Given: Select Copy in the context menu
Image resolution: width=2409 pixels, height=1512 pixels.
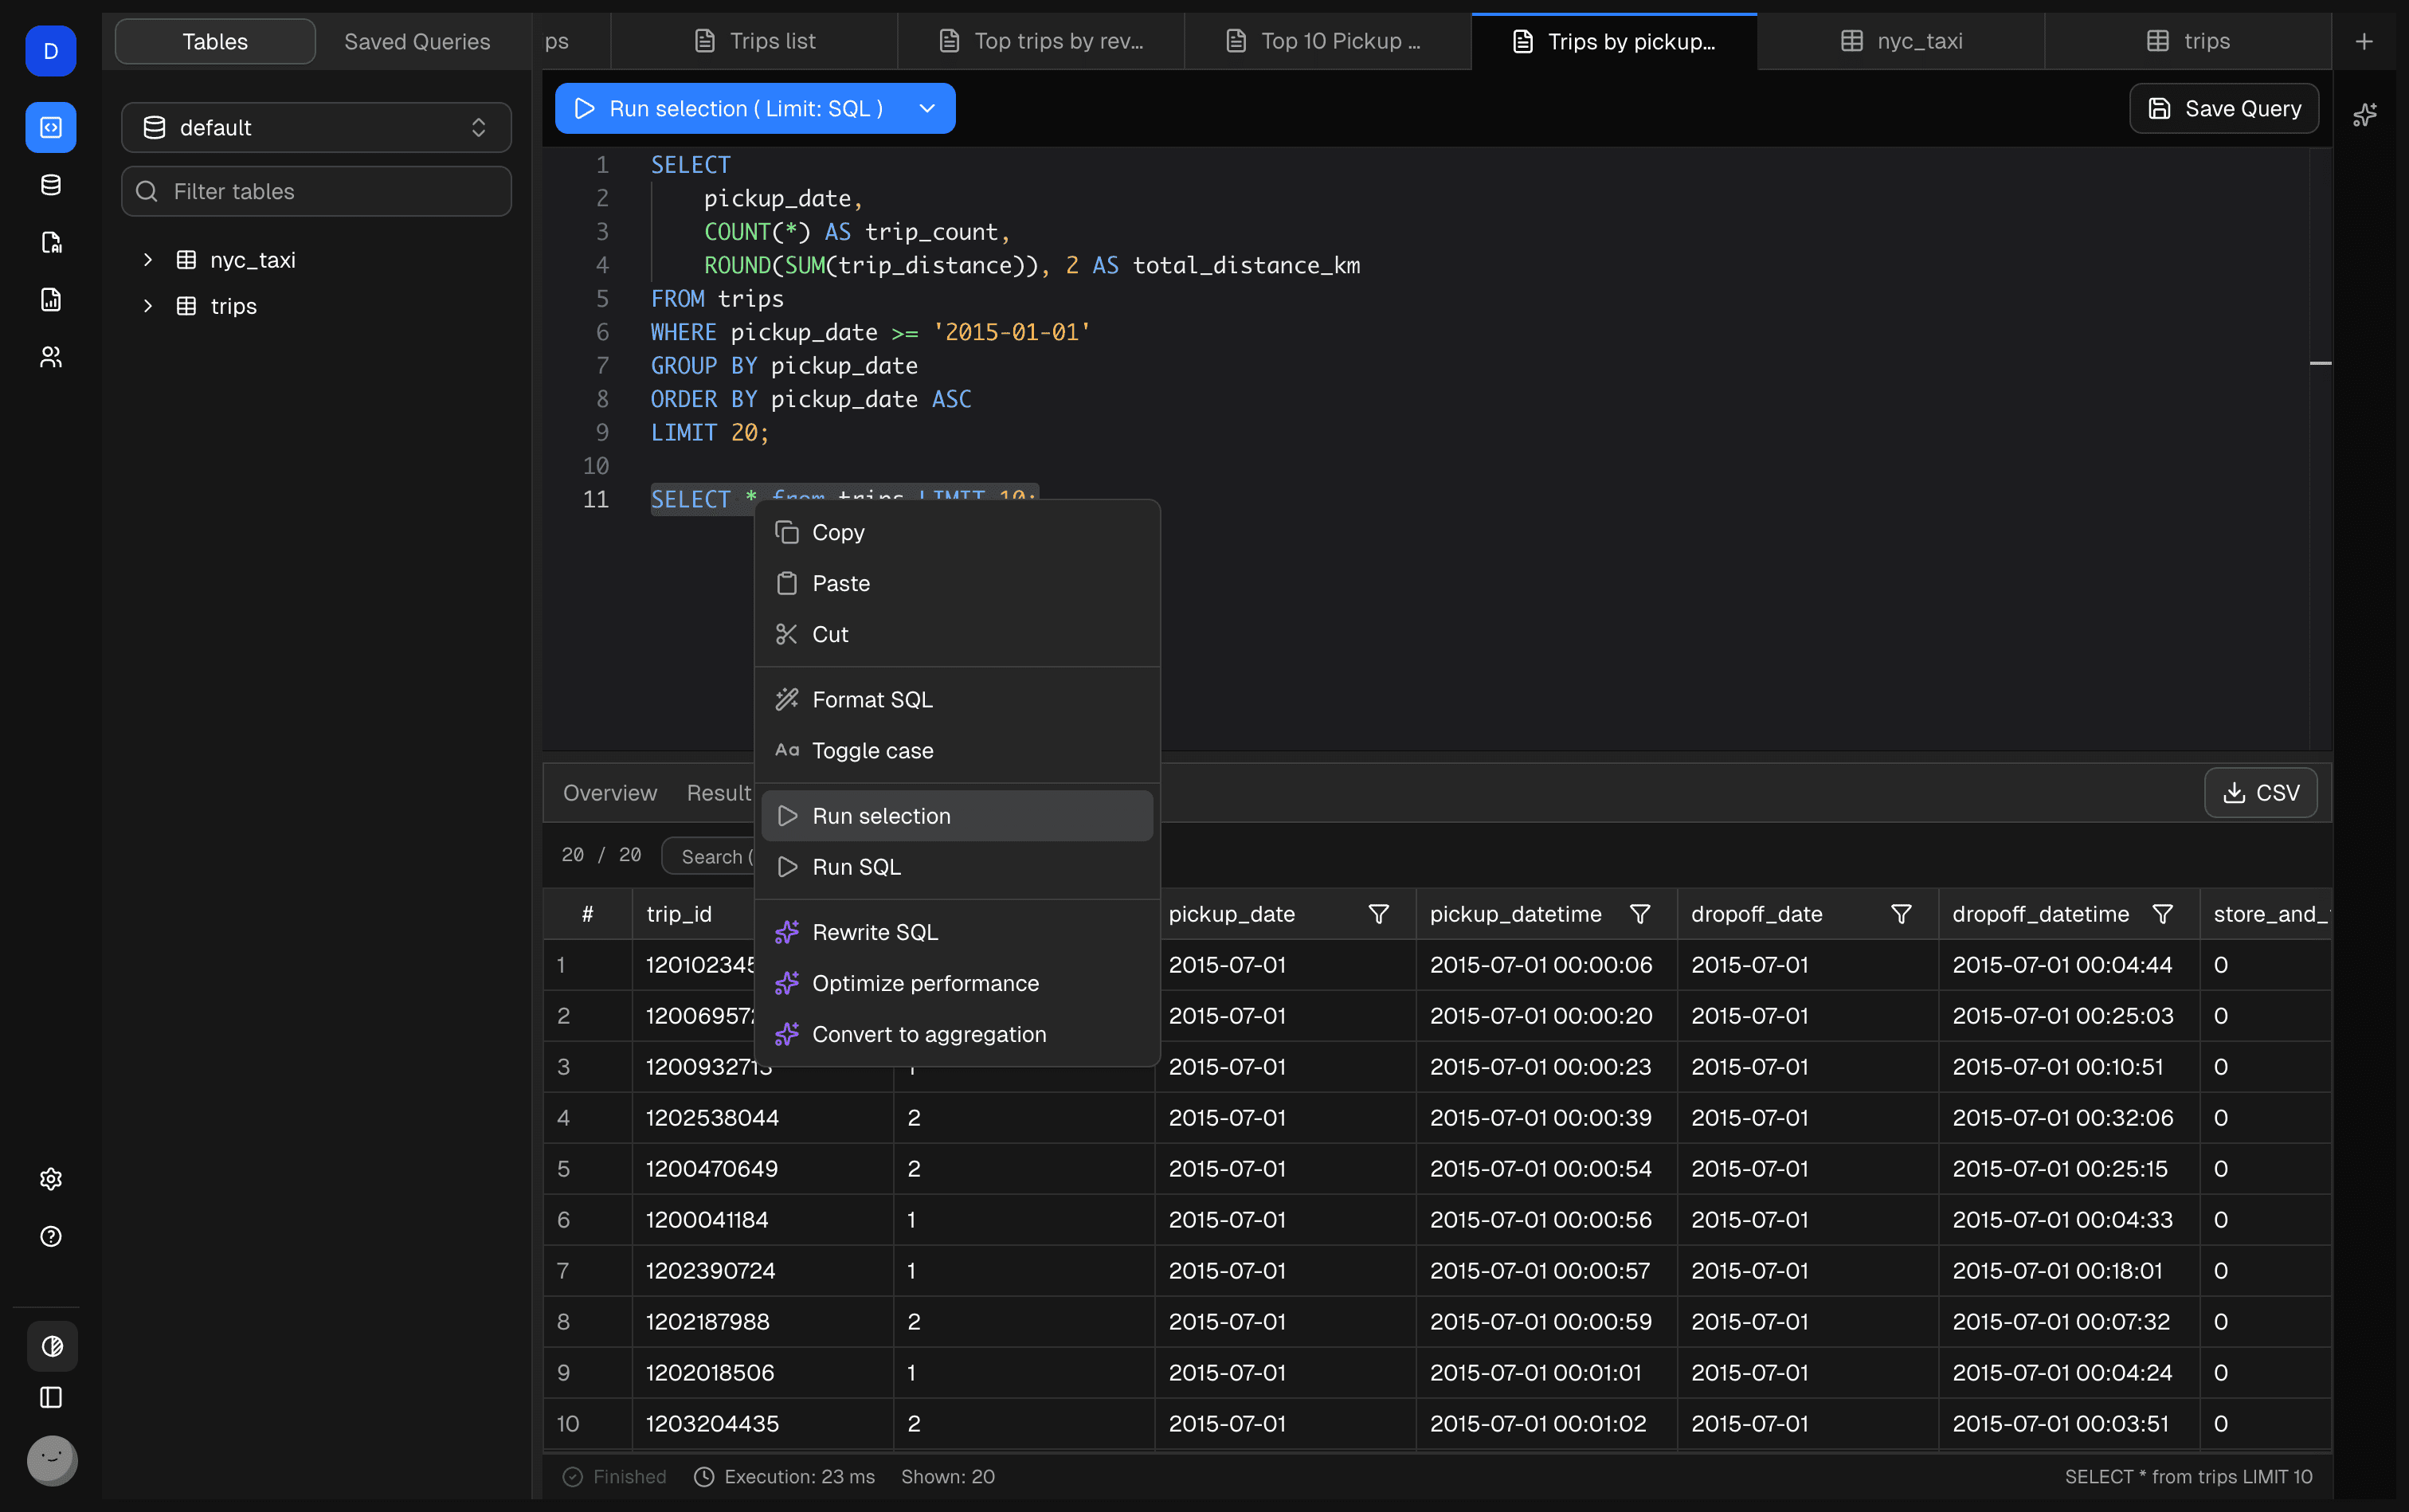Looking at the screenshot, I should (957, 532).
